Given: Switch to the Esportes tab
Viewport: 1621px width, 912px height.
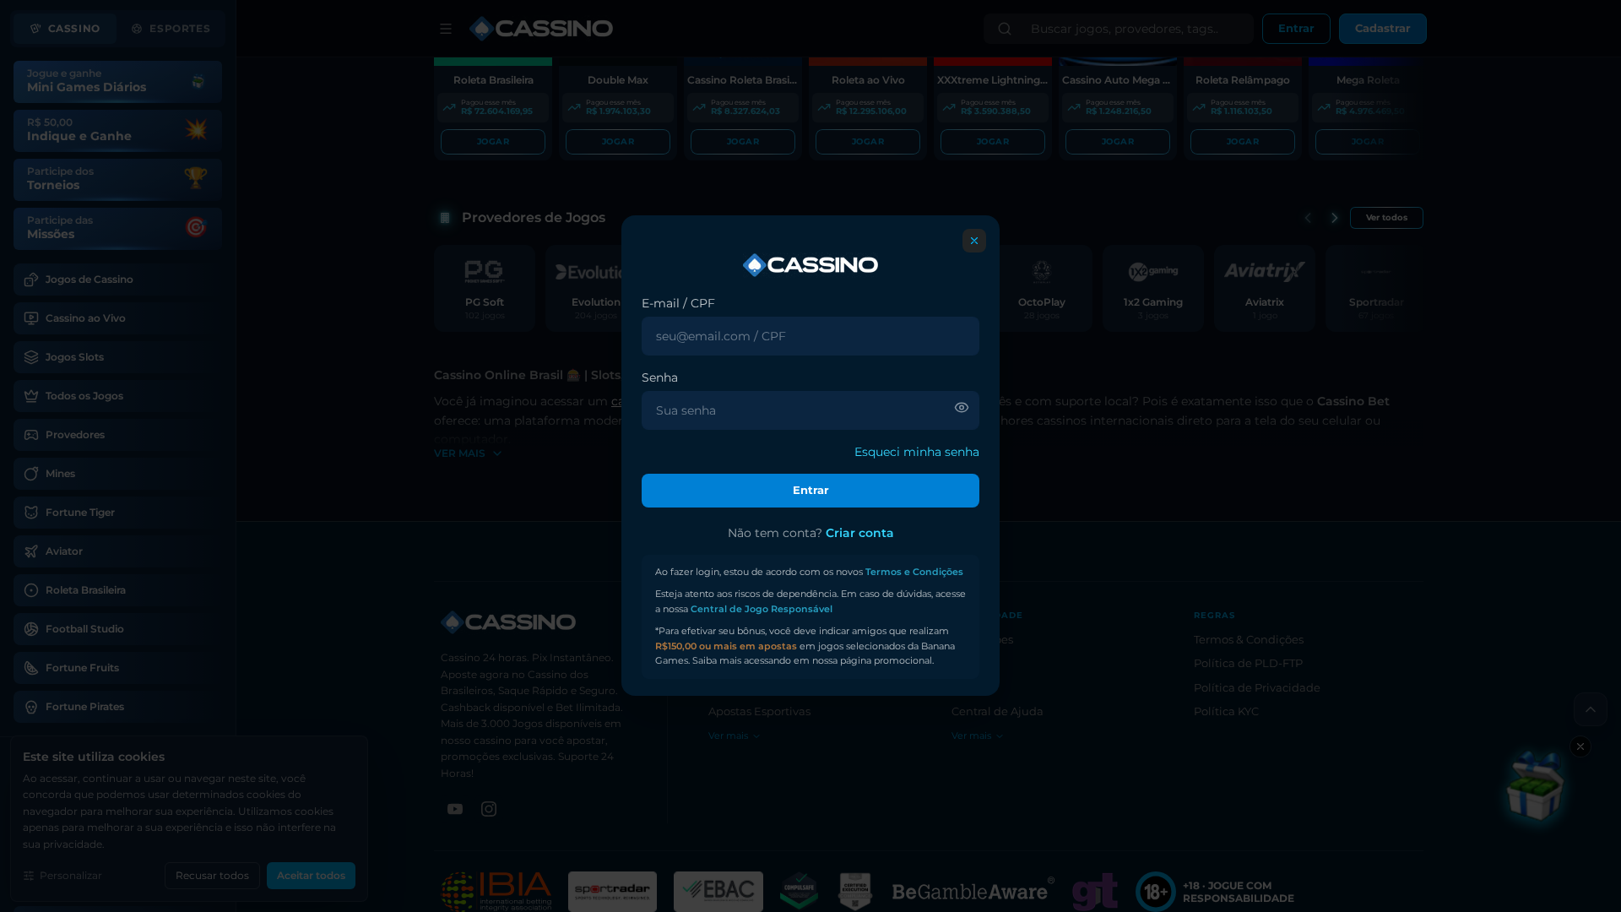Looking at the screenshot, I should [x=171, y=29].
